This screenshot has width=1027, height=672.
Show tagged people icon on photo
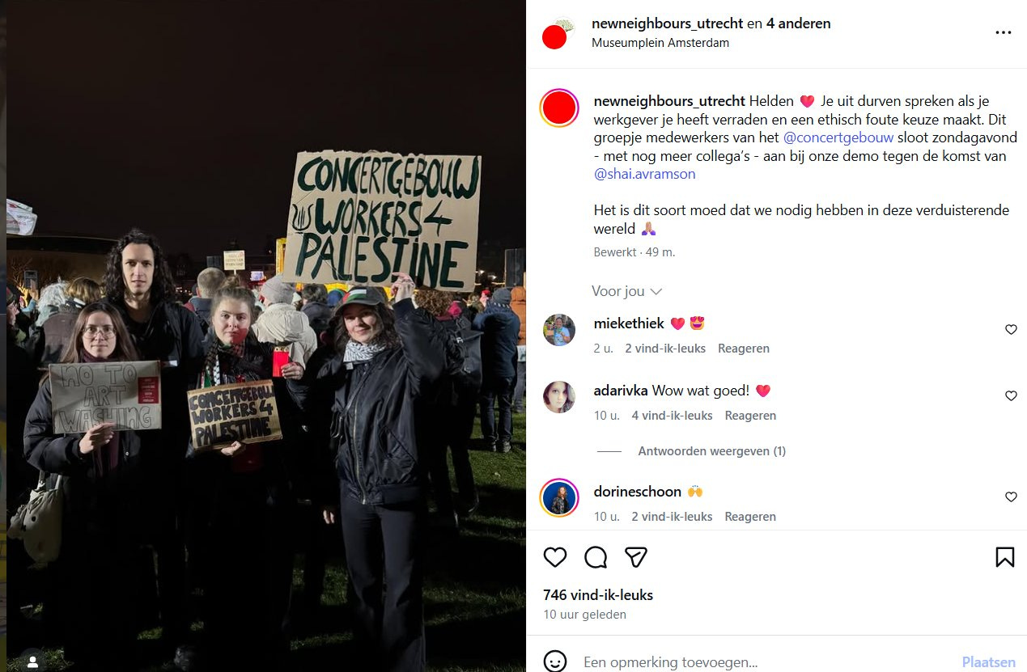coord(32,661)
